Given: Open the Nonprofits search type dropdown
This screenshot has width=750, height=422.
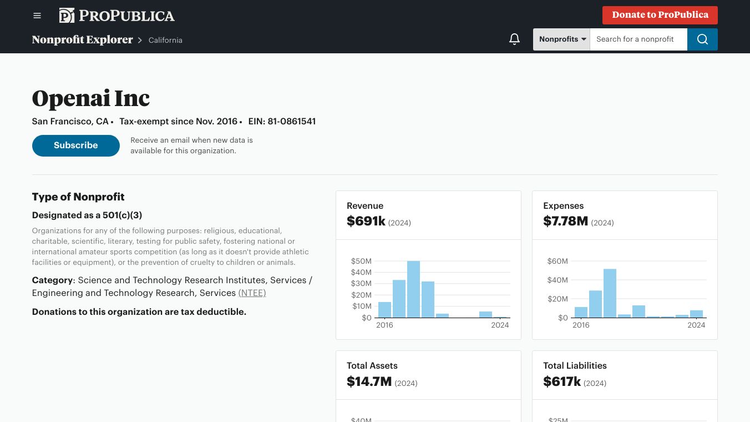Looking at the screenshot, I should click(561, 39).
